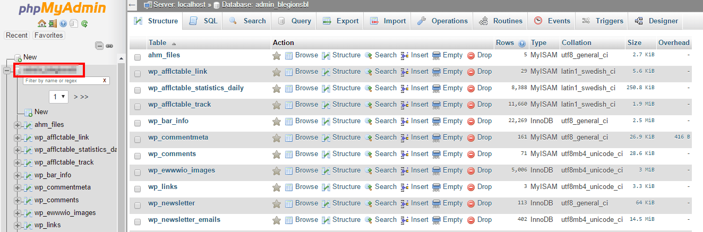Click the log out door icon

click(52, 23)
